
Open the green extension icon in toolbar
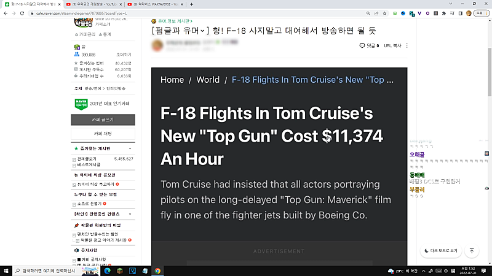point(395,13)
